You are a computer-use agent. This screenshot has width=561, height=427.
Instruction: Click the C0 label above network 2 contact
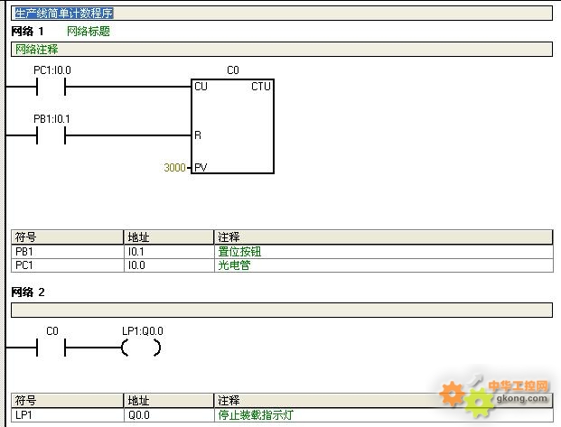click(x=52, y=331)
